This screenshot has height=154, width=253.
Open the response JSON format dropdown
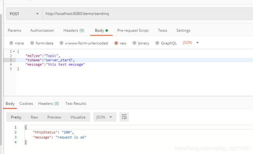tap(105, 117)
